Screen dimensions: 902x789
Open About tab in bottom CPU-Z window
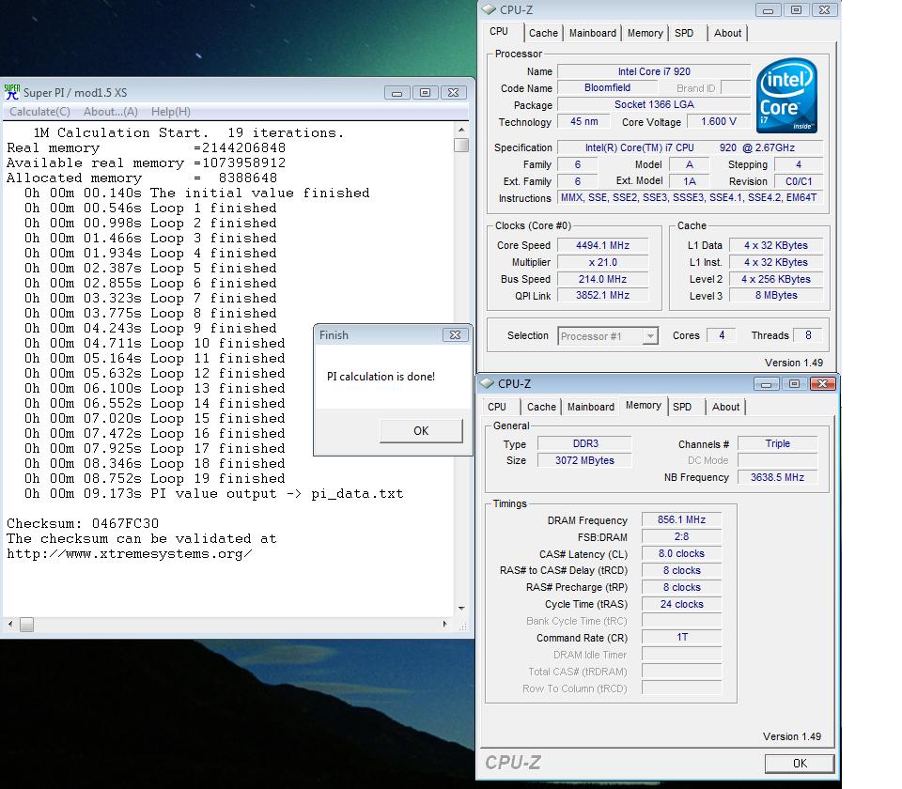(x=726, y=407)
